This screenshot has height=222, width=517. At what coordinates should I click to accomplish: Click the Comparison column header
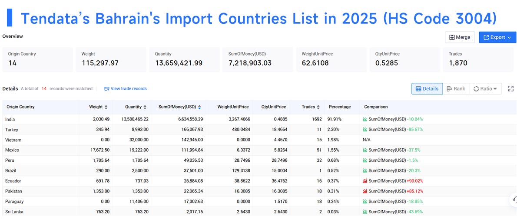pyautogui.click(x=376, y=107)
